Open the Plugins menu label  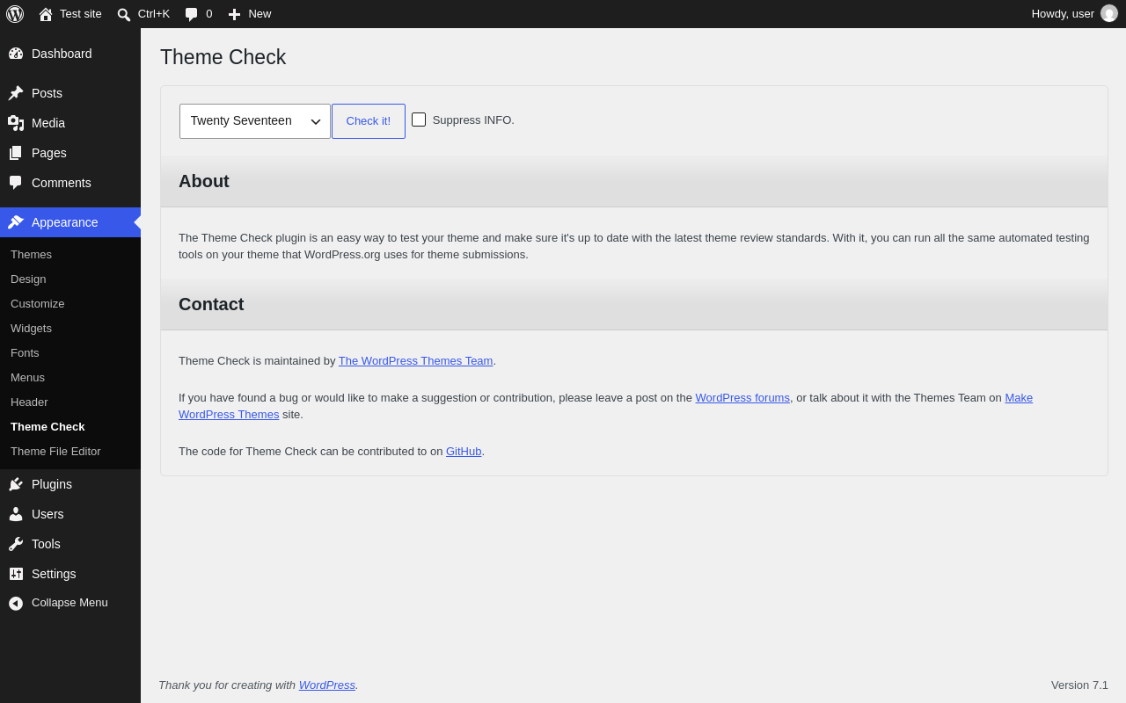coord(52,484)
